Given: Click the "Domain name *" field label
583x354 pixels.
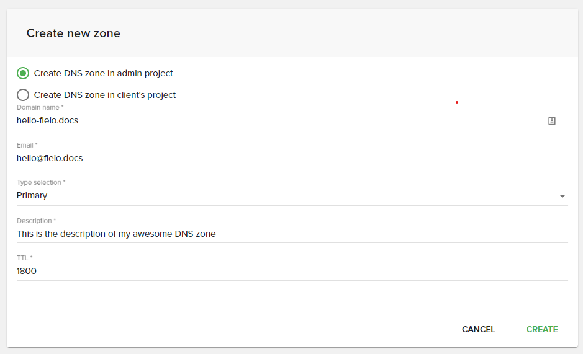Looking at the screenshot, I should [x=40, y=107].
